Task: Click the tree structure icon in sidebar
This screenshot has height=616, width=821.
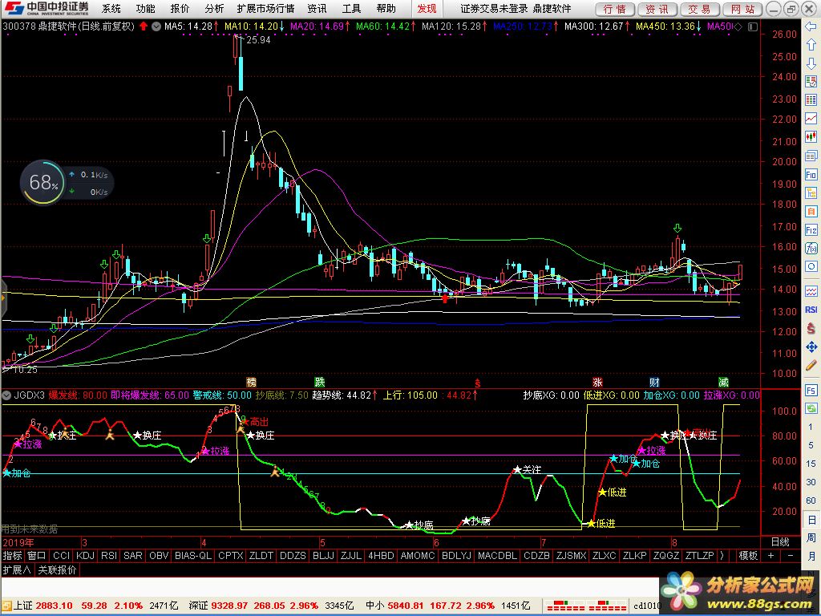Action: (811, 192)
